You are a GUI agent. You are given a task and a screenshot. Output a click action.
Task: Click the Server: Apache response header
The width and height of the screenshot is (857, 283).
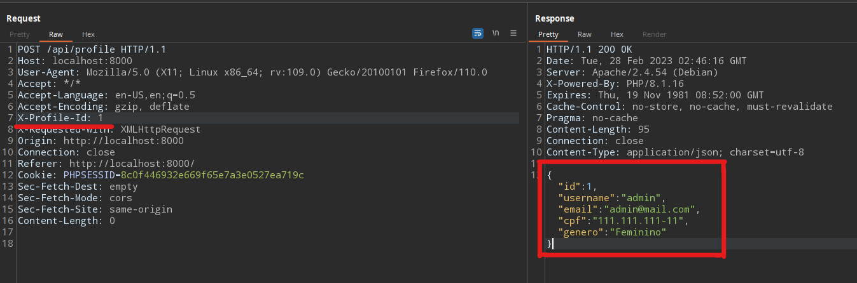point(636,72)
